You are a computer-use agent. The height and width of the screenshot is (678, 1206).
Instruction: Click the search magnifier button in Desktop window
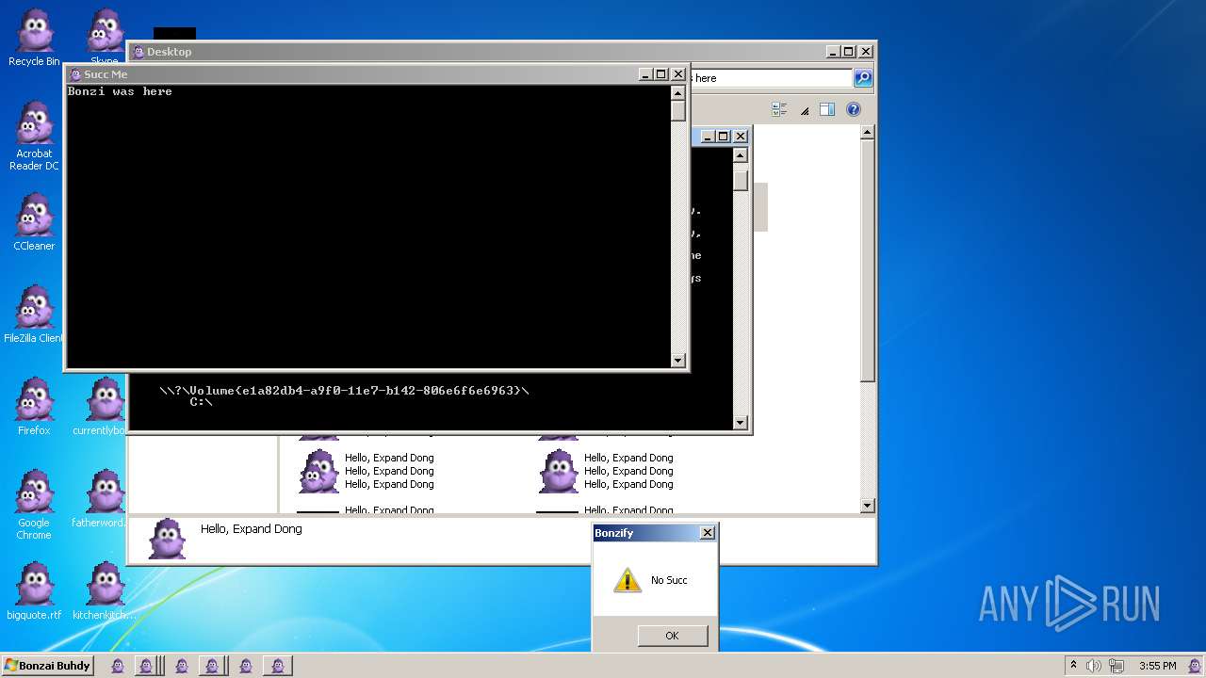[x=862, y=78]
